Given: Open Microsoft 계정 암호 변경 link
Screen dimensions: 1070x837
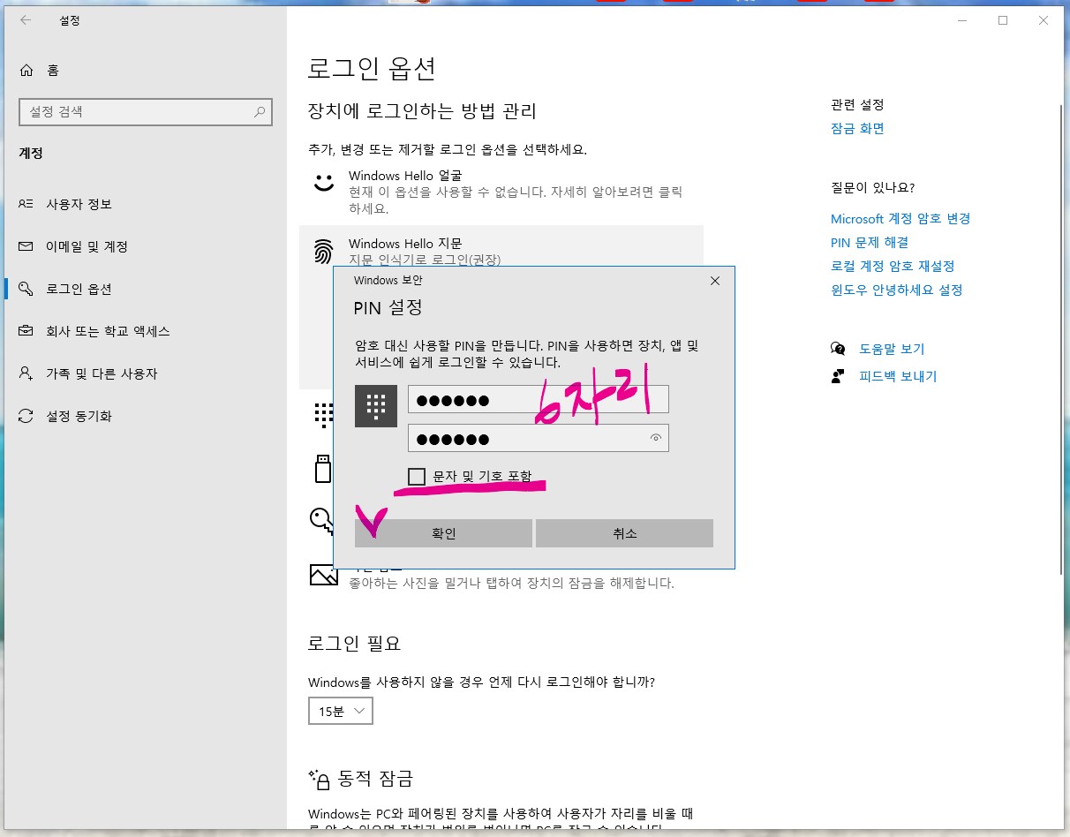Looking at the screenshot, I should pyautogui.click(x=900, y=219).
